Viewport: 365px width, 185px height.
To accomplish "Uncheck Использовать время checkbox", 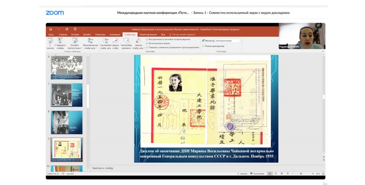I will [x=147, y=43].
